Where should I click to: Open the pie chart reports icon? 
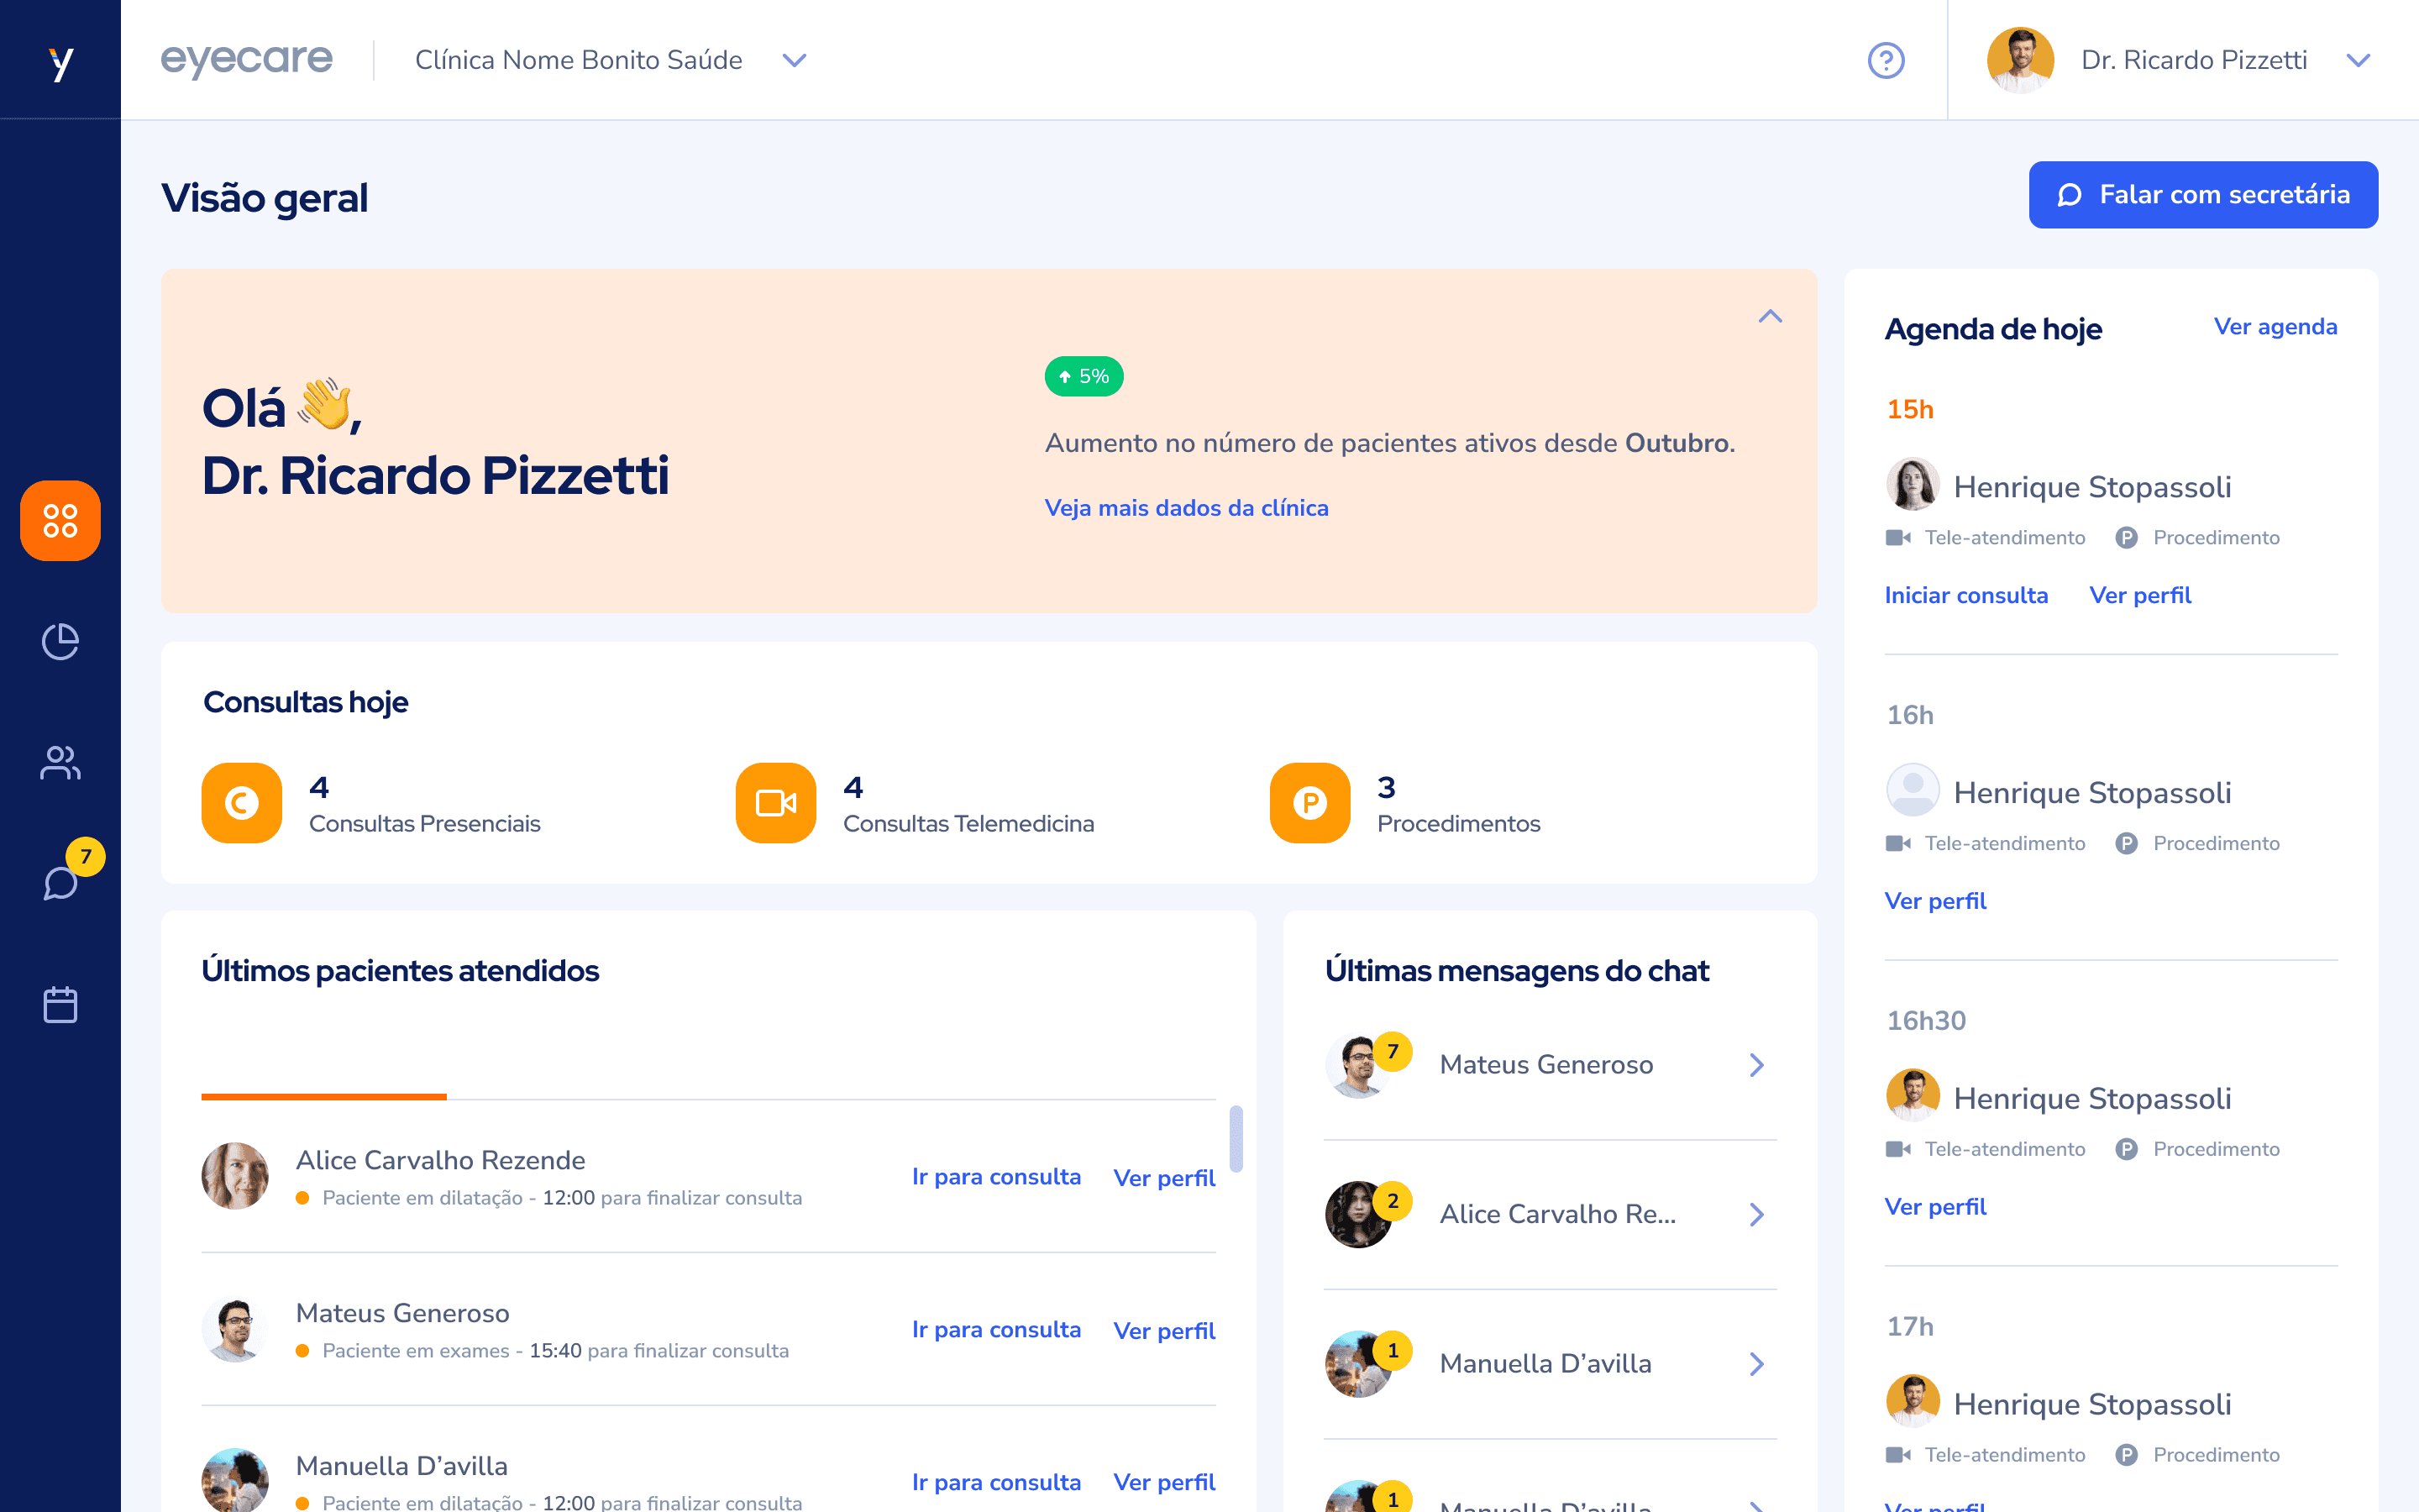tap(60, 642)
